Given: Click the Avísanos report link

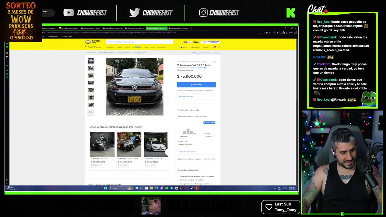Looking at the screenshot, I should coord(209,90).
